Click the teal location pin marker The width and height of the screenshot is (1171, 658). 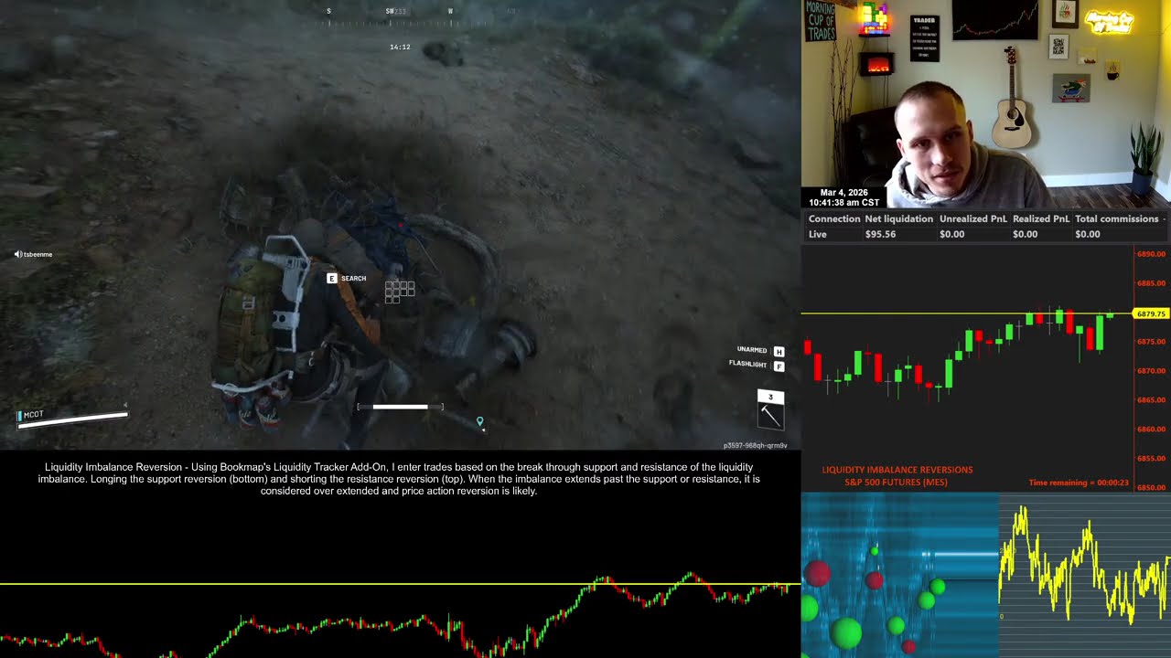pos(479,421)
